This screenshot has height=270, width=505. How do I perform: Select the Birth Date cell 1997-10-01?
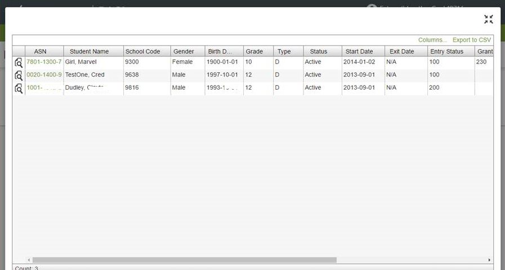pyautogui.click(x=222, y=75)
